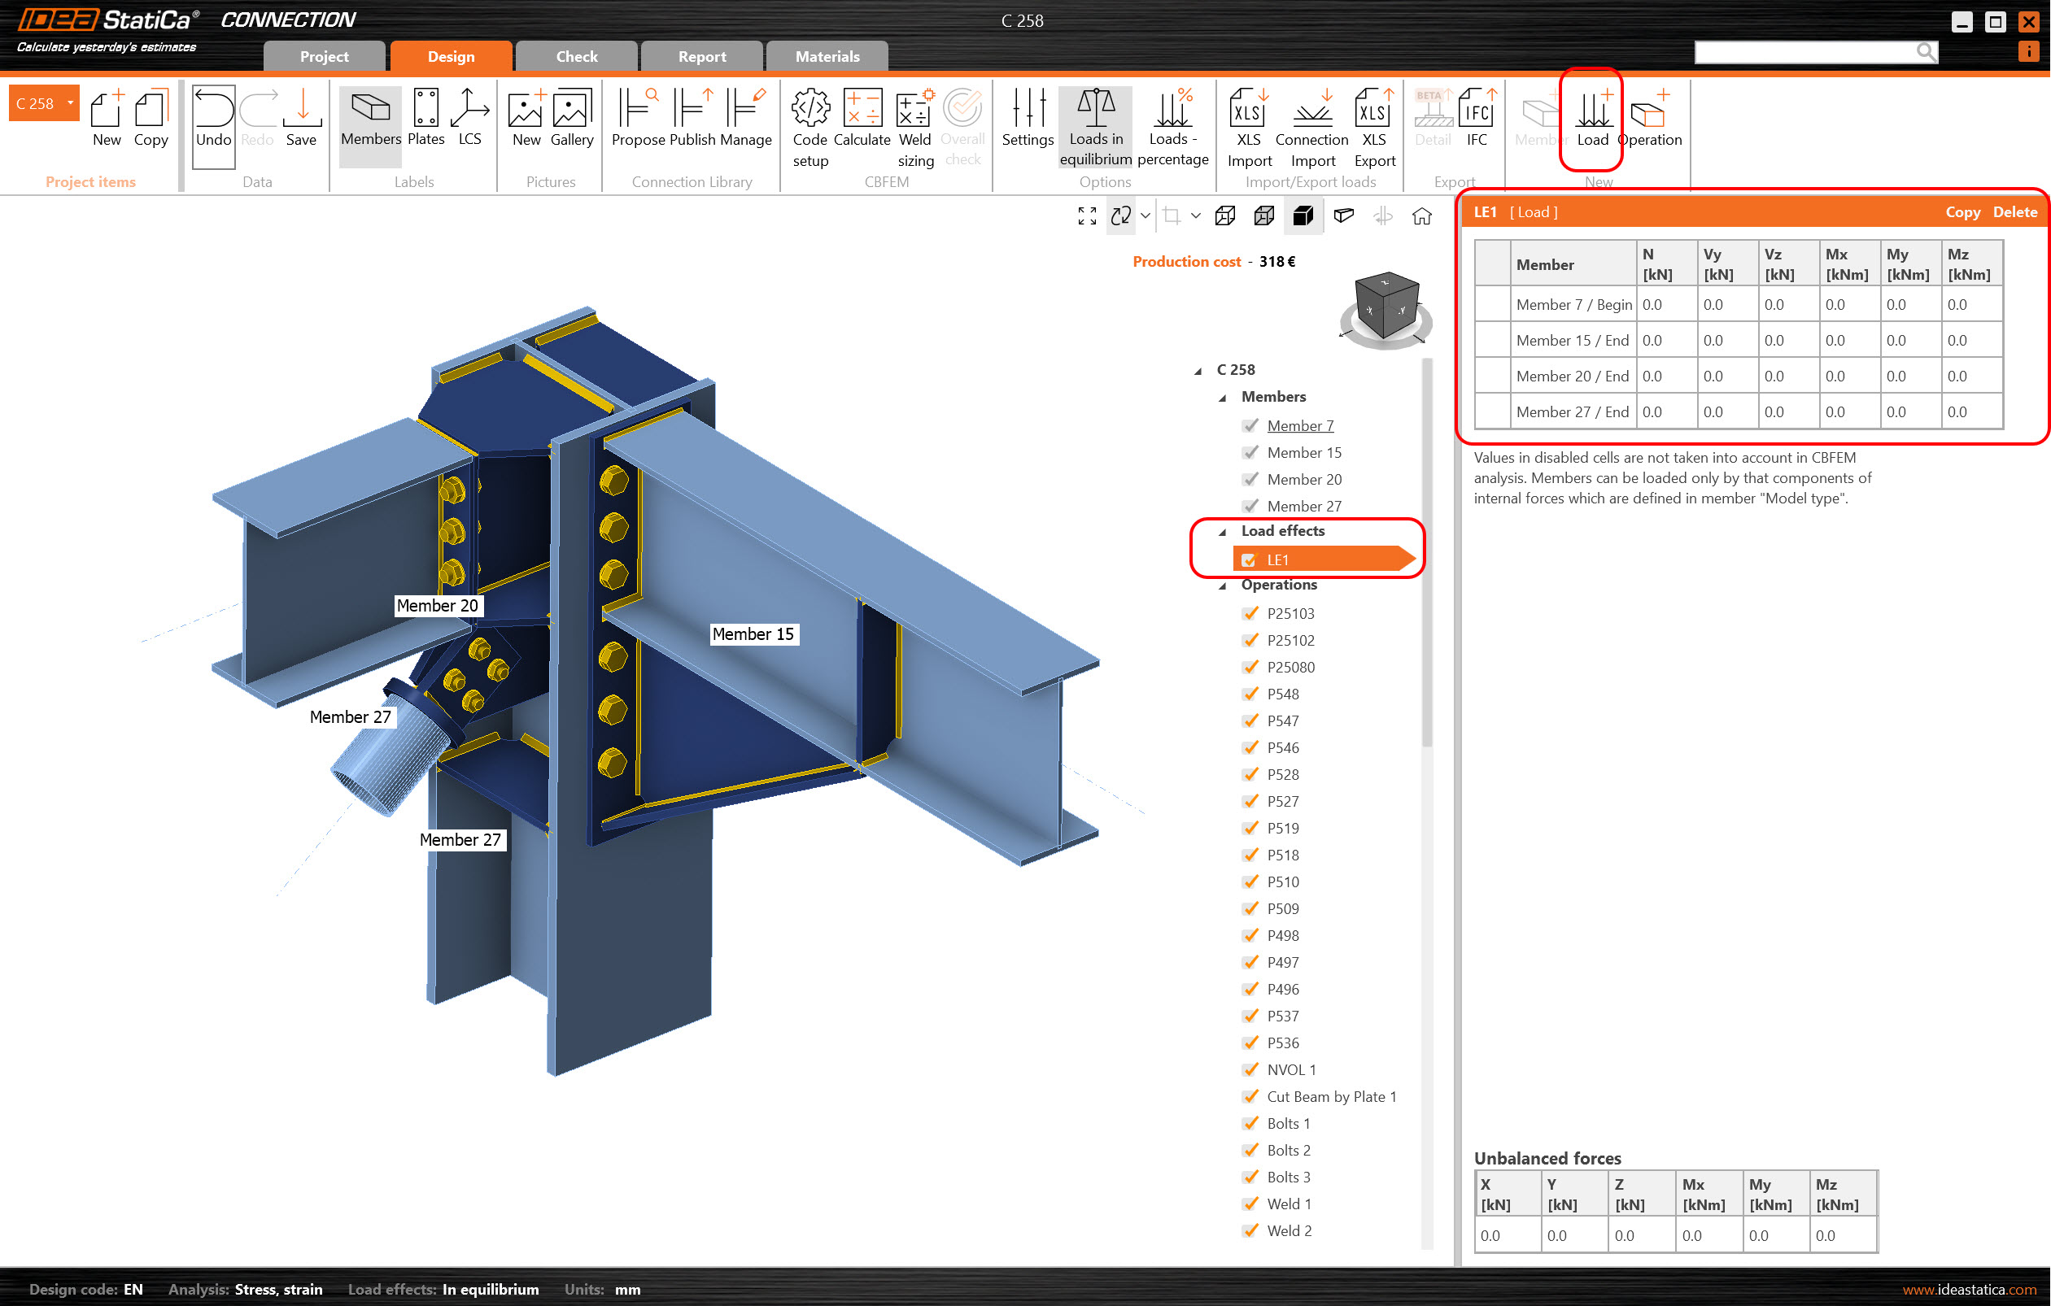Collapse the Members tree section
The image size is (2051, 1306).
click(1223, 398)
